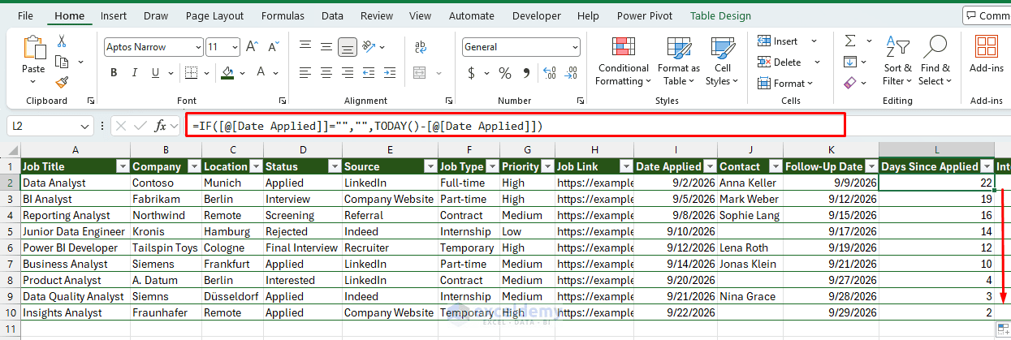Click the Developer ribbon tab
Viewport: 1011px width, 340px height.
click(536, 15)
